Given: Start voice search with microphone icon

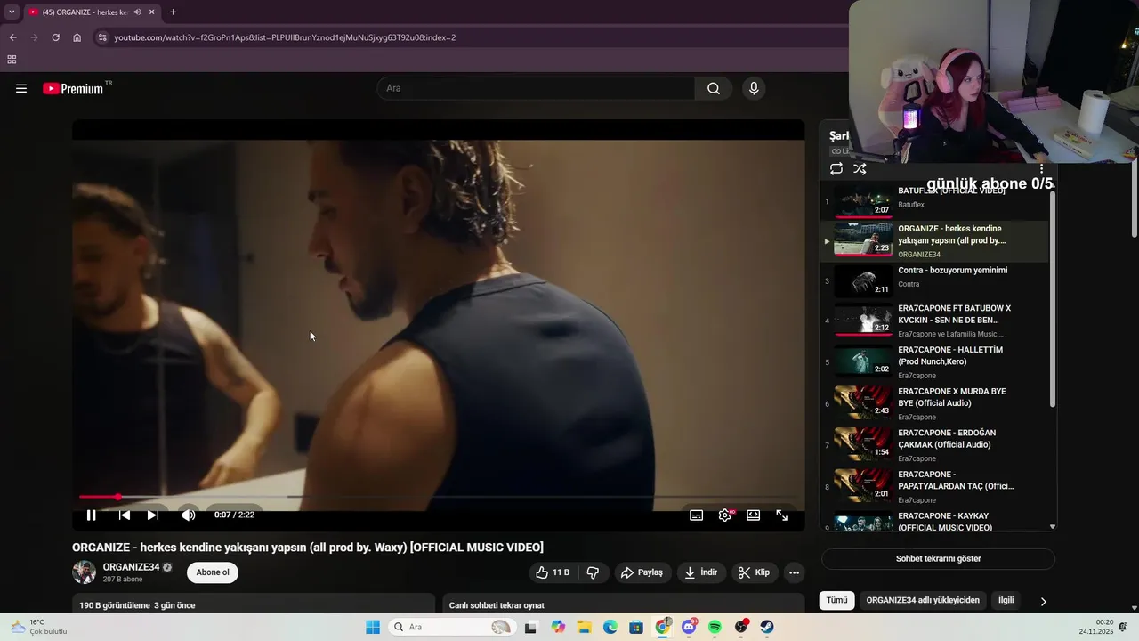Looking at the screenshot, I should [754, 88].
